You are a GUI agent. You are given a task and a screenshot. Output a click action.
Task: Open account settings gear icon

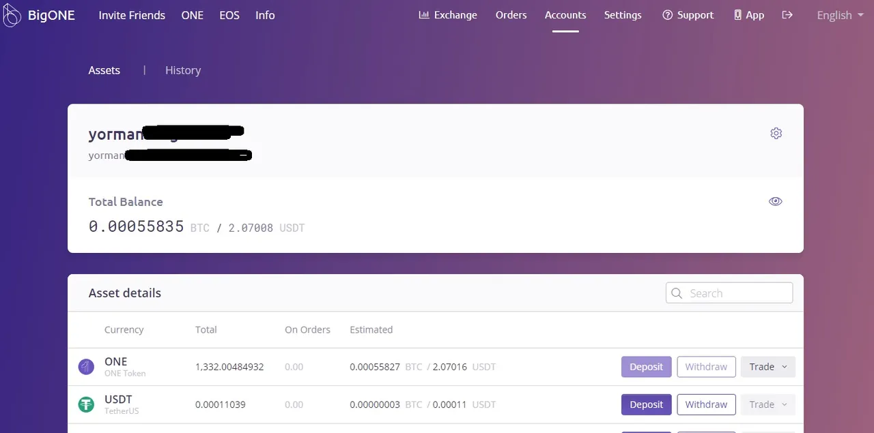coord(776,134)
